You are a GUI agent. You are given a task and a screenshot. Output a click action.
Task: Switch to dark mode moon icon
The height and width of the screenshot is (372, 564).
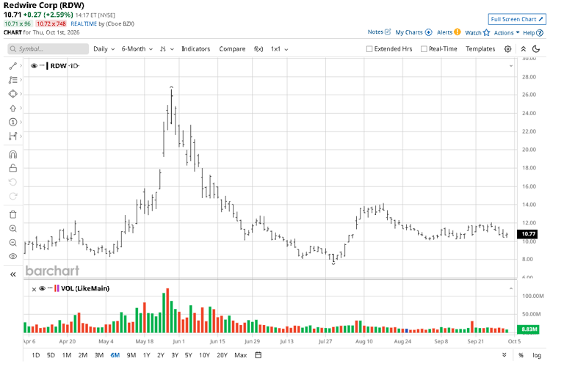(536, 49)
